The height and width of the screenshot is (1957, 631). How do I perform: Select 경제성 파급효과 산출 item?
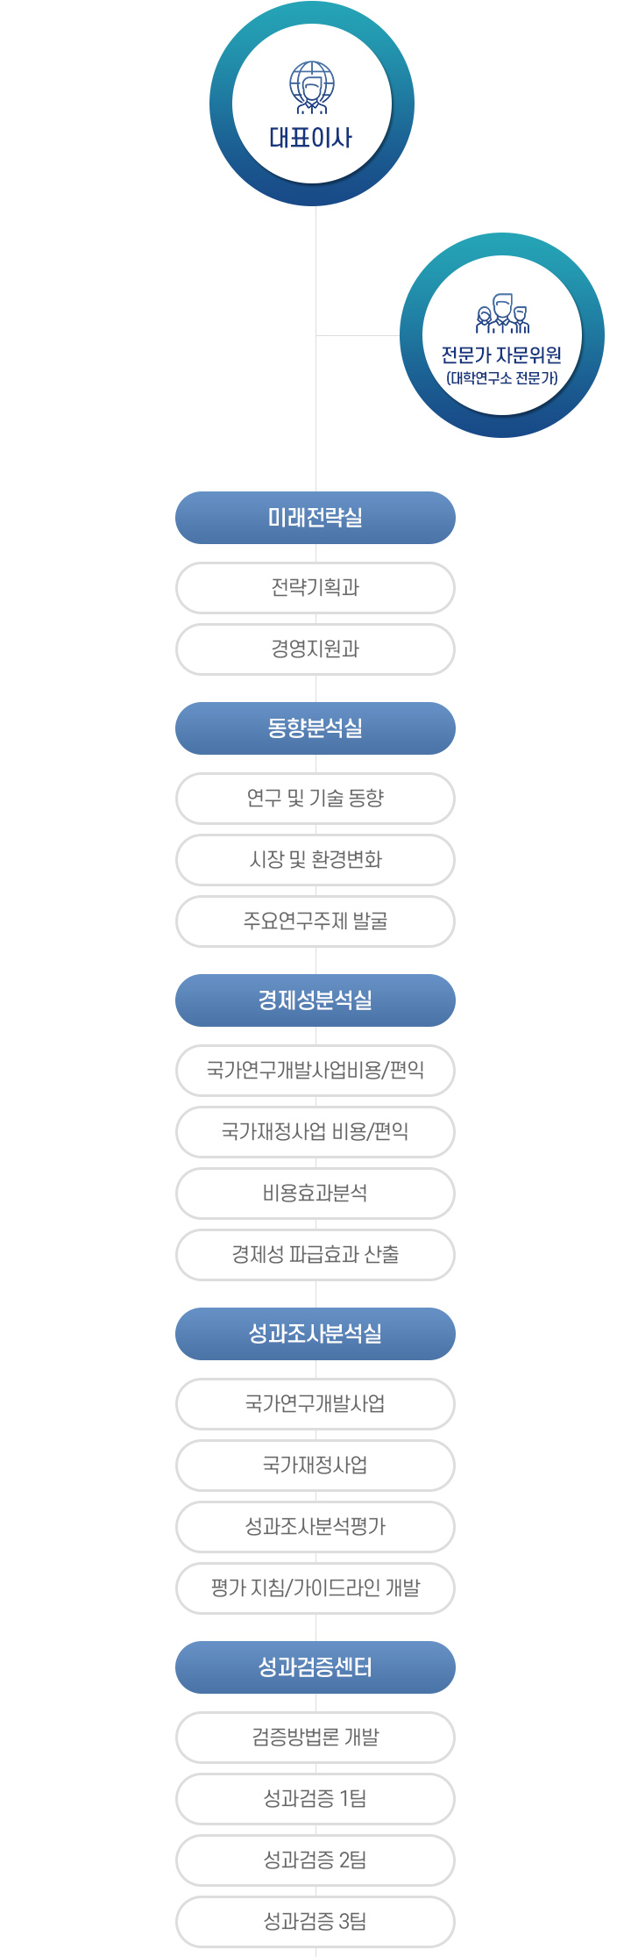315,1255
